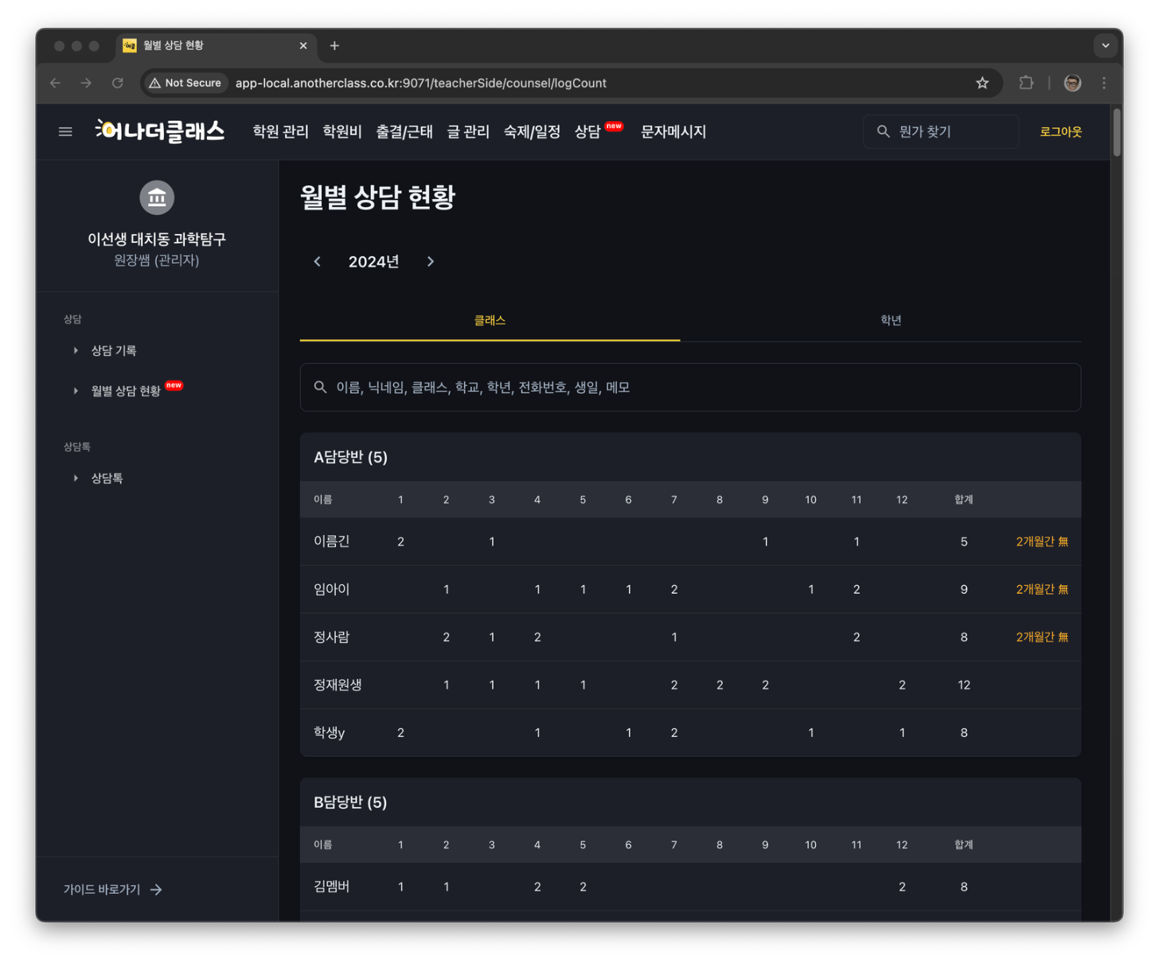Viewport: 1167px width, 960px height.
Task: Open the 숙제/일정 menu
Action: [x=532, y=131]
